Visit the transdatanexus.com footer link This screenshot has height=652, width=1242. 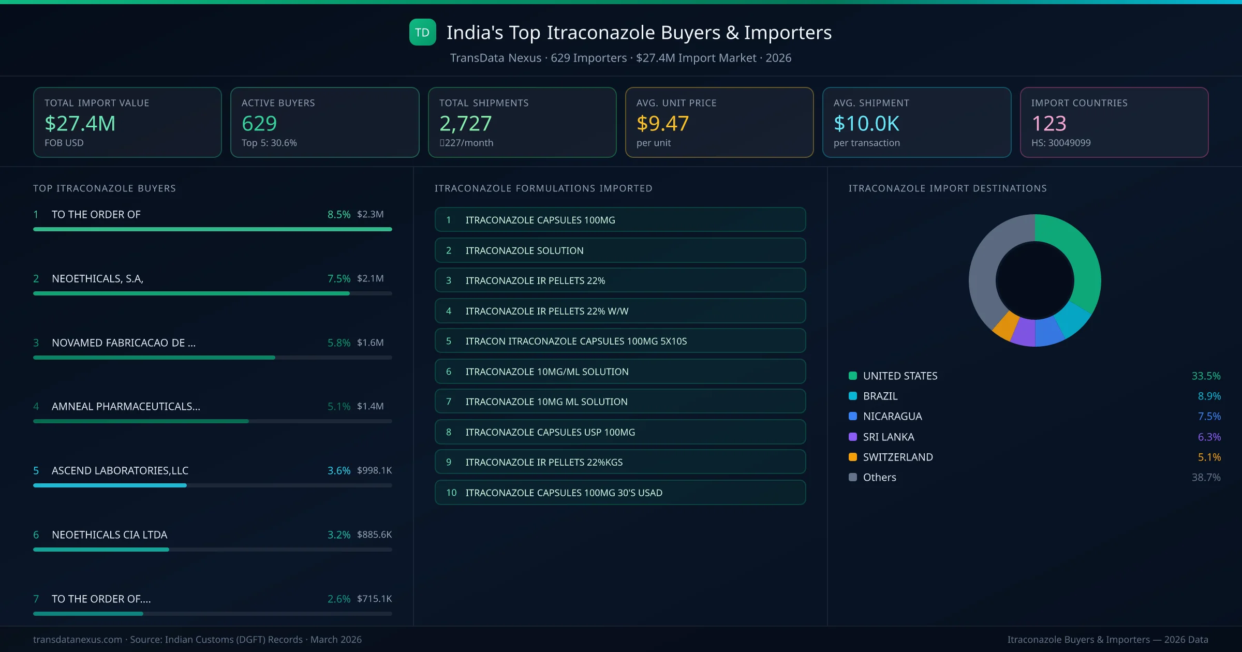click(78, 639)
